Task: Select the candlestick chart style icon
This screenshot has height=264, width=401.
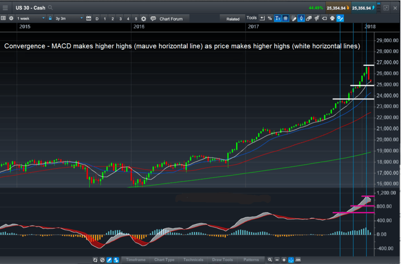Action: (x=302, y=18)
